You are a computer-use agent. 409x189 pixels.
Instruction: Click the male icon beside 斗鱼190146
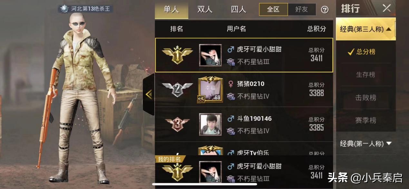[x=230, y=119]
